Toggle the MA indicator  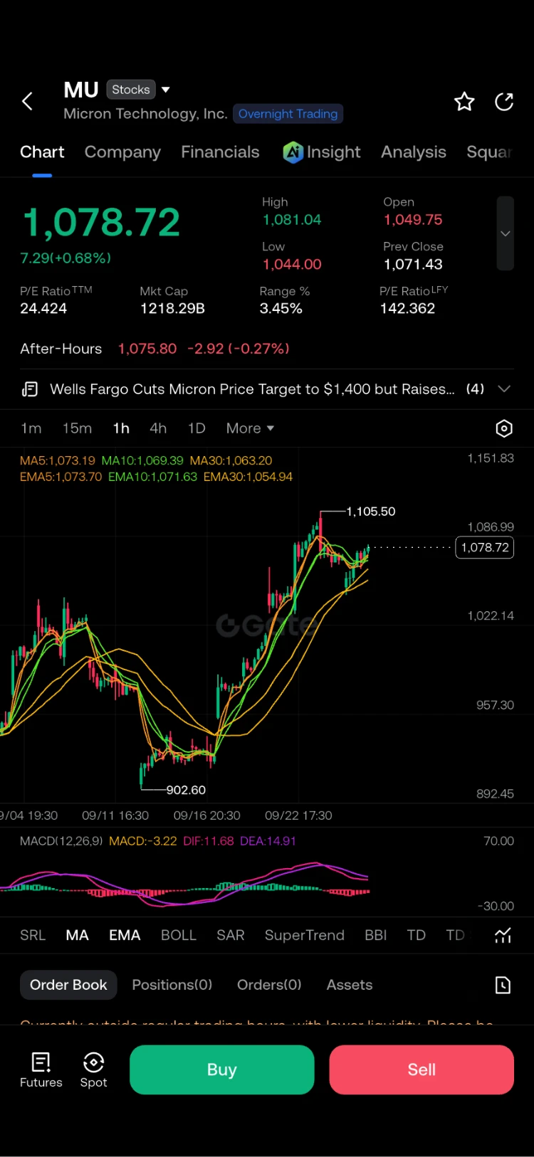[77, 935]
